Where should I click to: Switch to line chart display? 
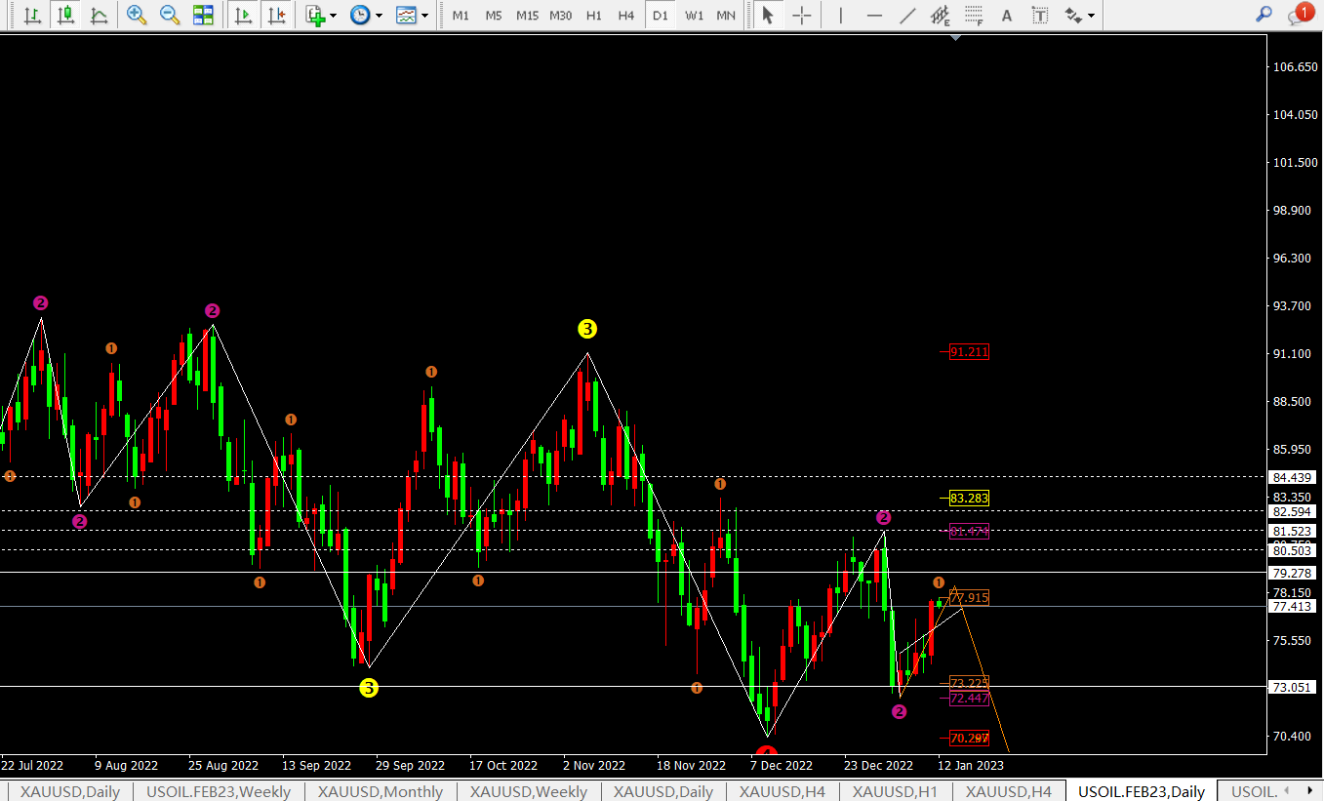[x=99, y=15]
